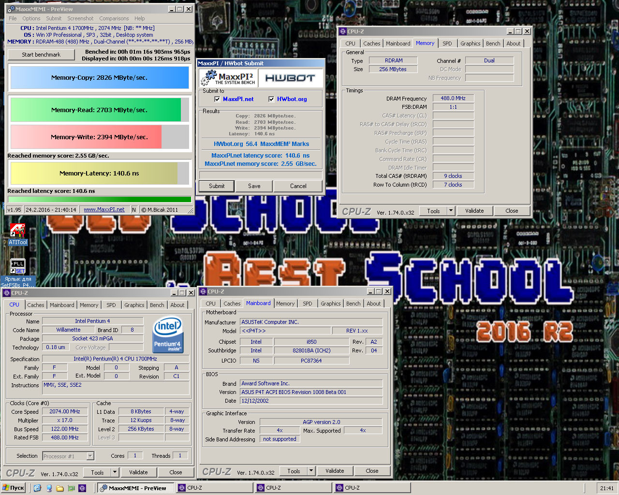
Task: Select the Mainboard tab in bottom-left CPU-Z window
Action: coord(62,305)
